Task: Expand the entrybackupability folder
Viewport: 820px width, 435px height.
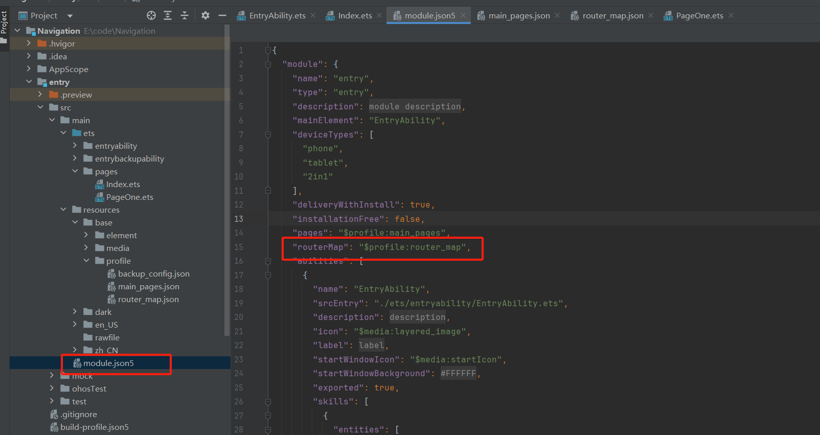Action: (x=75, y=158)
